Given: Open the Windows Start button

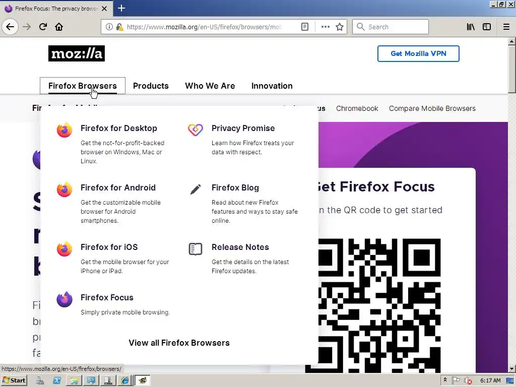Looking at the screenshot, I should pos(14,380).
